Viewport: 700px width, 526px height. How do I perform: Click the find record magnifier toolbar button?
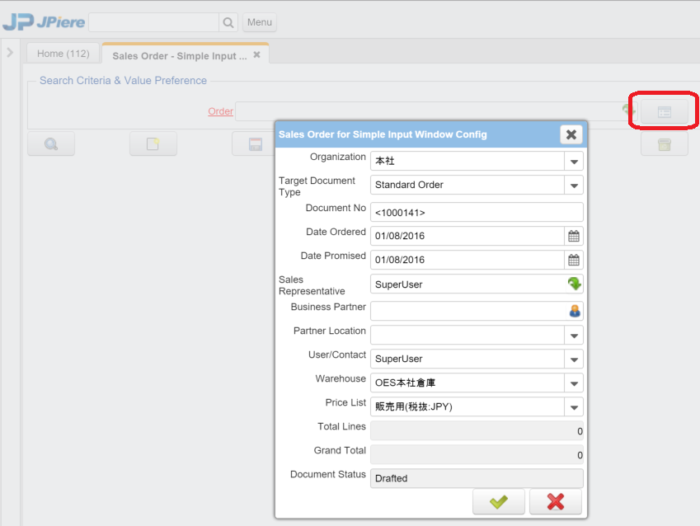click(x=51, y=144)
